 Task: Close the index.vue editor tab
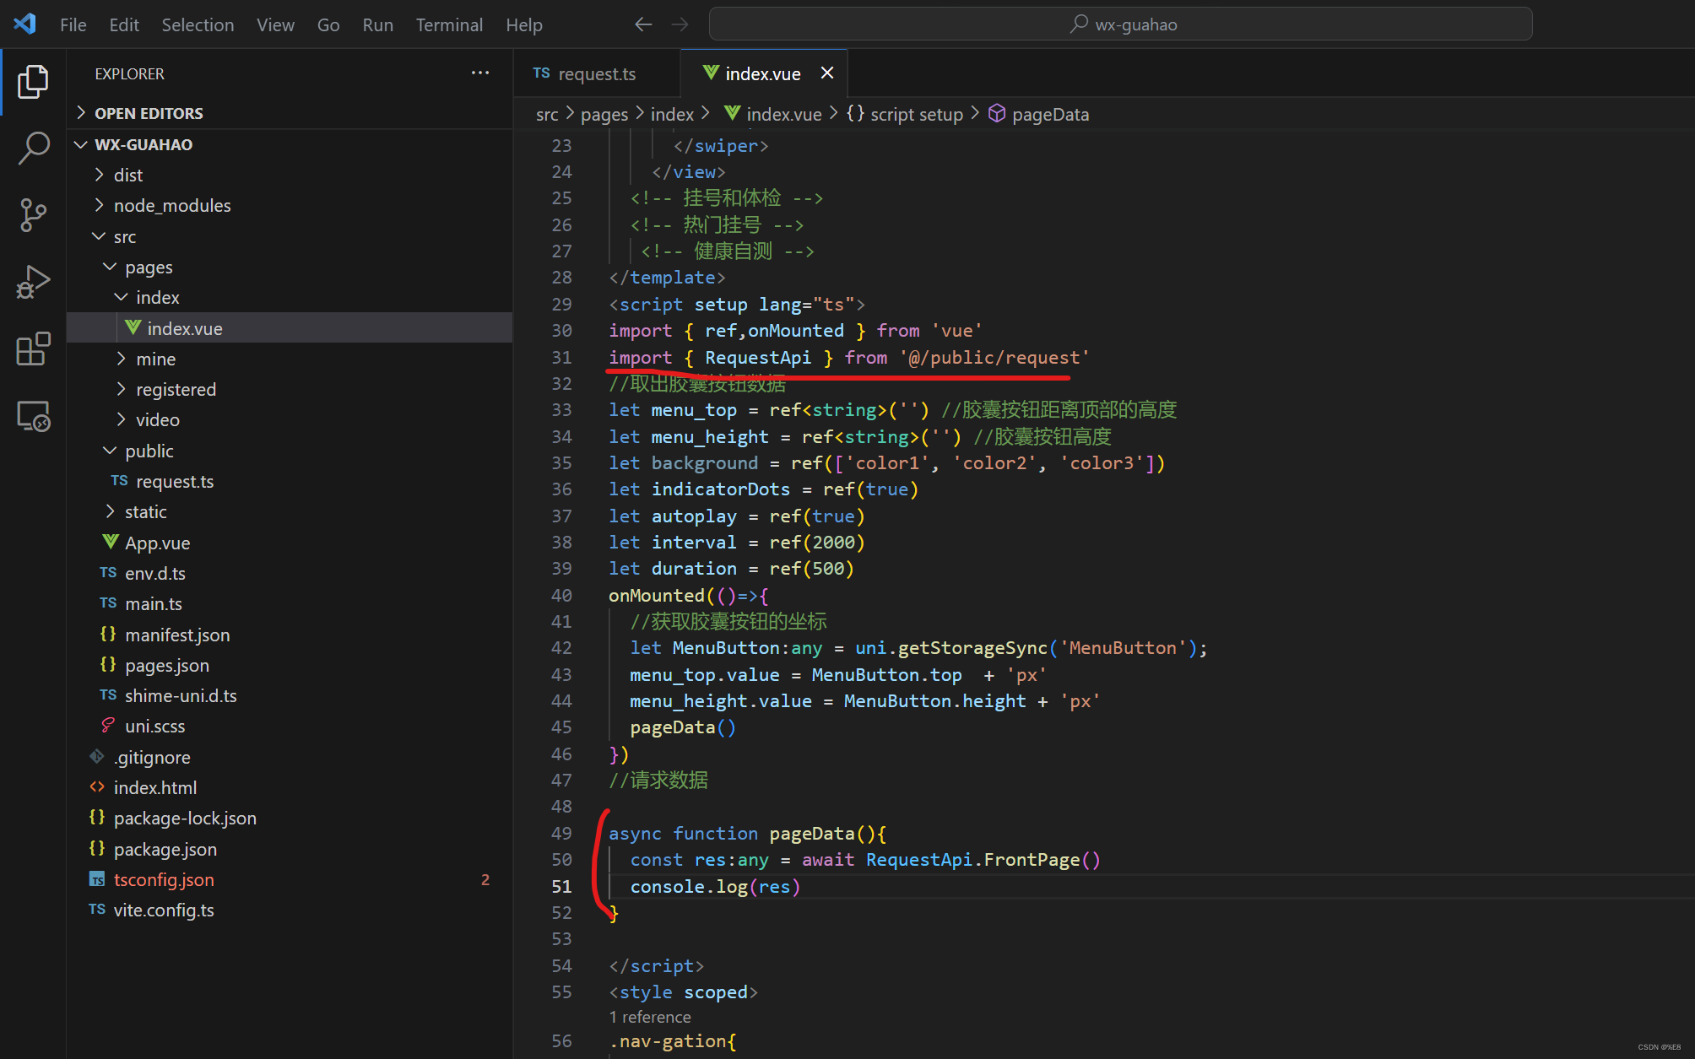(x=827, y=73)
